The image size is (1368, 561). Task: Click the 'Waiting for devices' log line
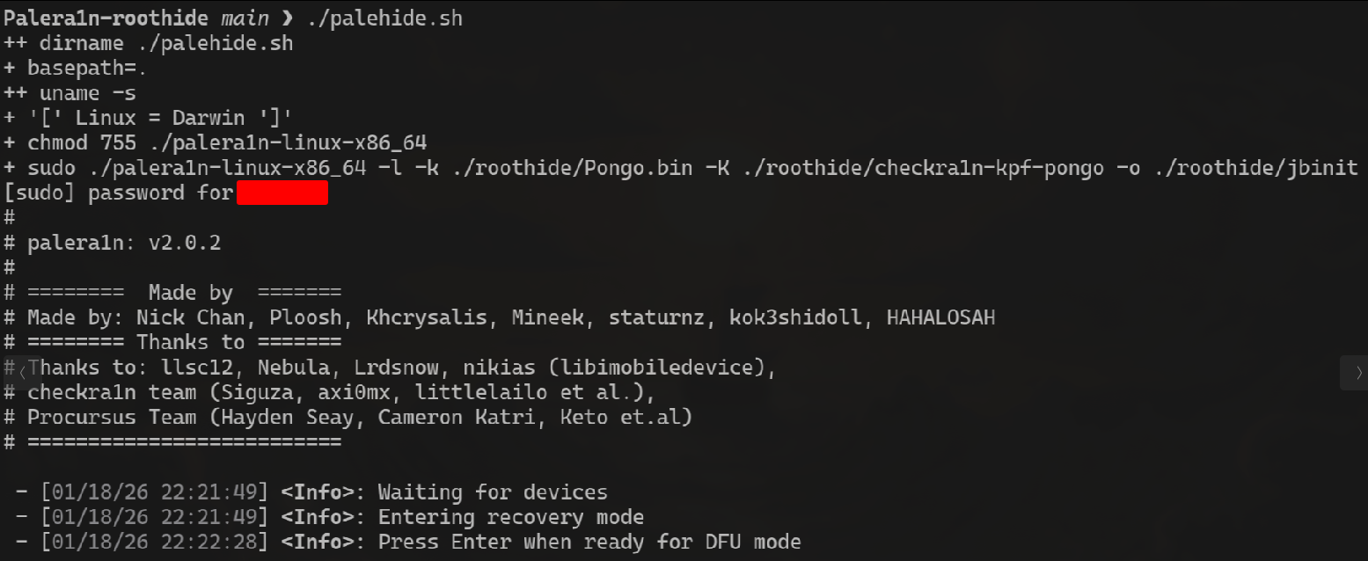click(x=492, y=492)
